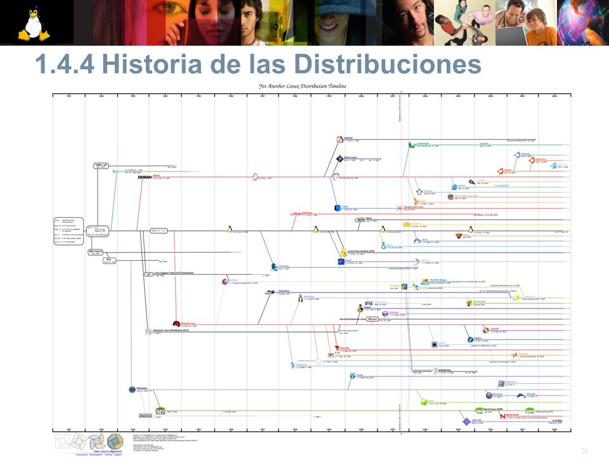Click the Minislack round logo

click(x=488, y=395)
